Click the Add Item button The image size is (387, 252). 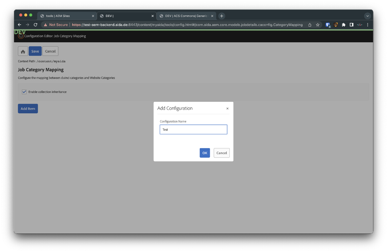(x=28, y=109)
